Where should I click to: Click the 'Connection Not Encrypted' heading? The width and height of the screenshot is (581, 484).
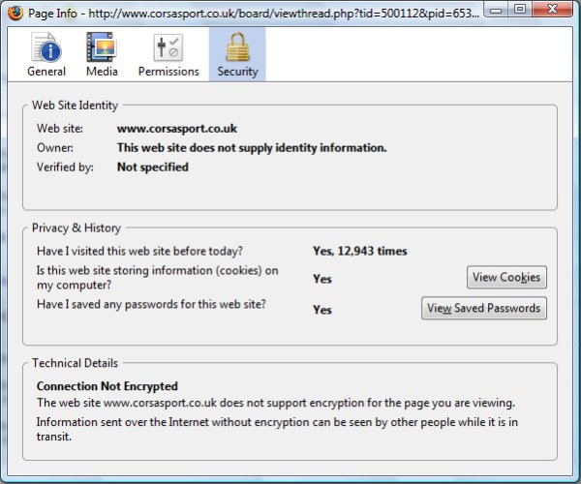[107, 386]
